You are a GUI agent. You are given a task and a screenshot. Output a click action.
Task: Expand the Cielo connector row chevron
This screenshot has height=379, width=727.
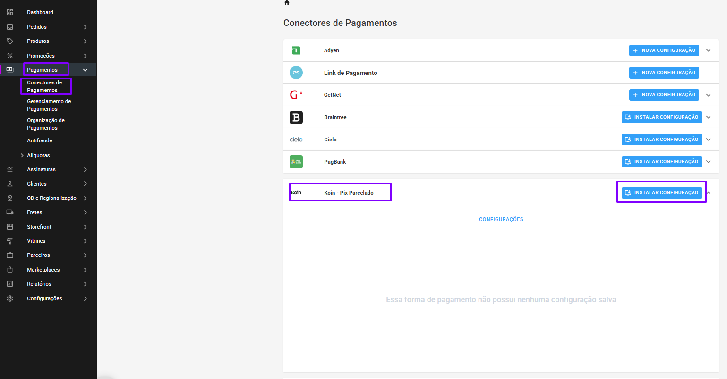(x=709, y=140)
